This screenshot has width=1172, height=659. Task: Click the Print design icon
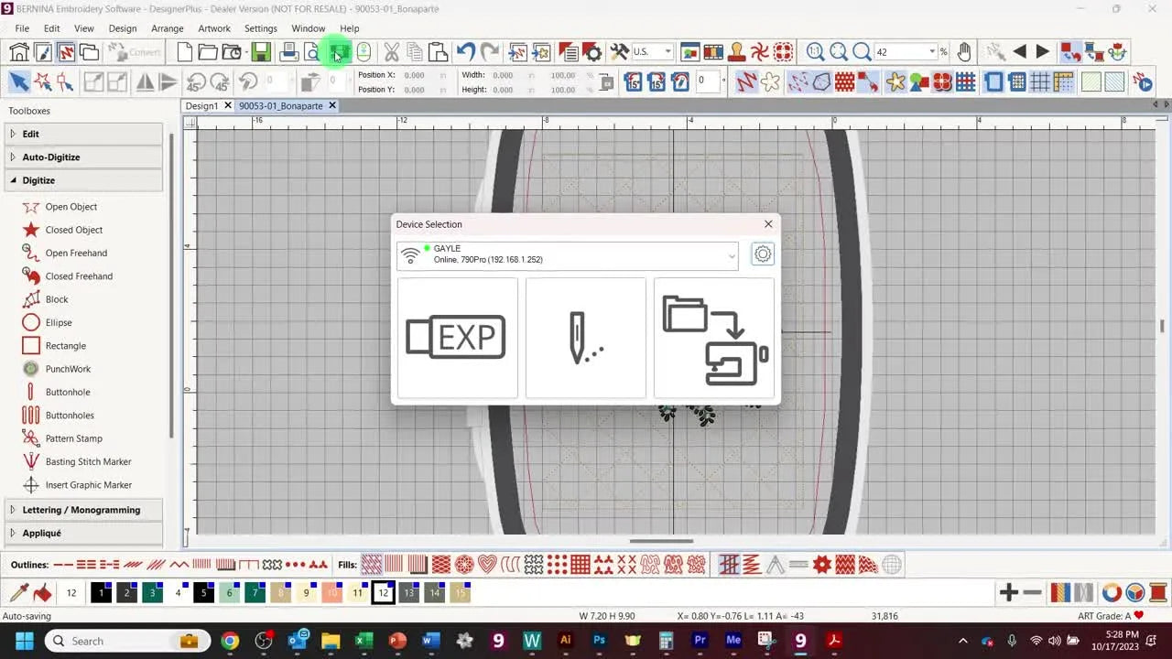coord(288,52)
